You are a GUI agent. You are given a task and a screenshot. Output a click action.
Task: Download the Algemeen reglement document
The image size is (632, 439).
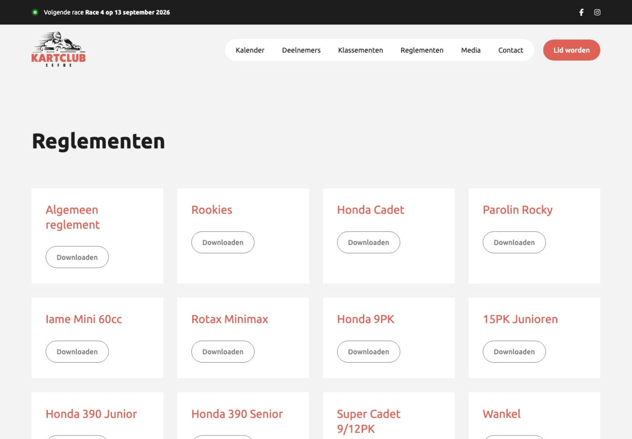pyautogui.click(x=77, y=257)
